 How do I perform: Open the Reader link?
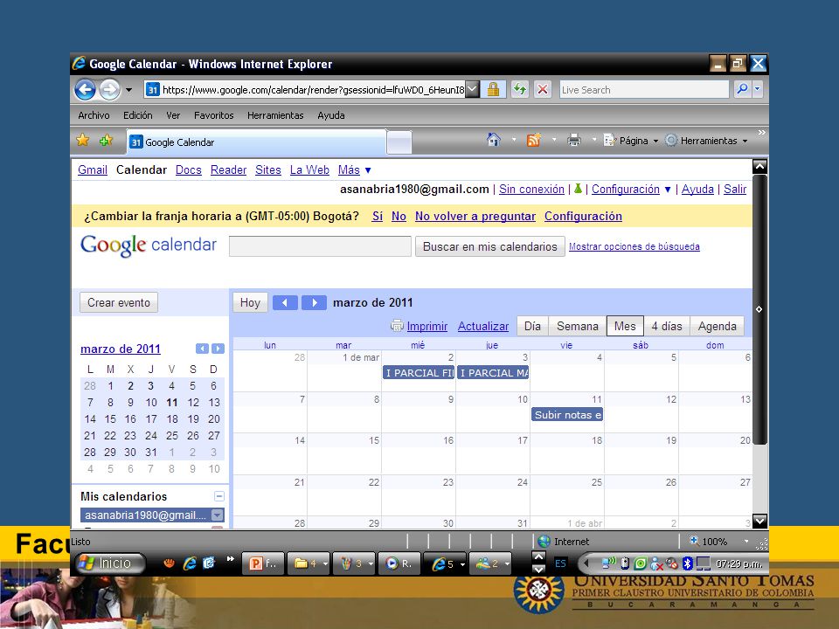pos(228,170)
